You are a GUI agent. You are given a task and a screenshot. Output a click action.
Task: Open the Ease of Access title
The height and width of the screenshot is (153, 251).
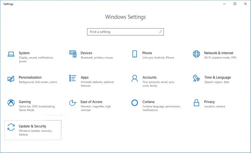click(91, 102)
